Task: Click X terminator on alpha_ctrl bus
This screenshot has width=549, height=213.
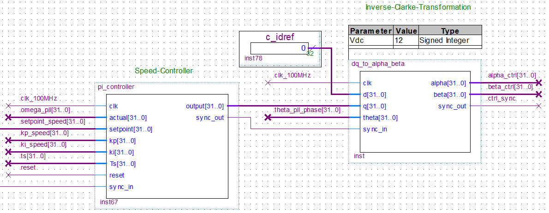Action: point(539,83)
